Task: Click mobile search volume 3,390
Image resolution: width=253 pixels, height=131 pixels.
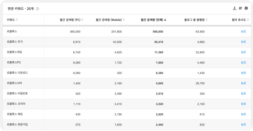Action: coord(118,93)
